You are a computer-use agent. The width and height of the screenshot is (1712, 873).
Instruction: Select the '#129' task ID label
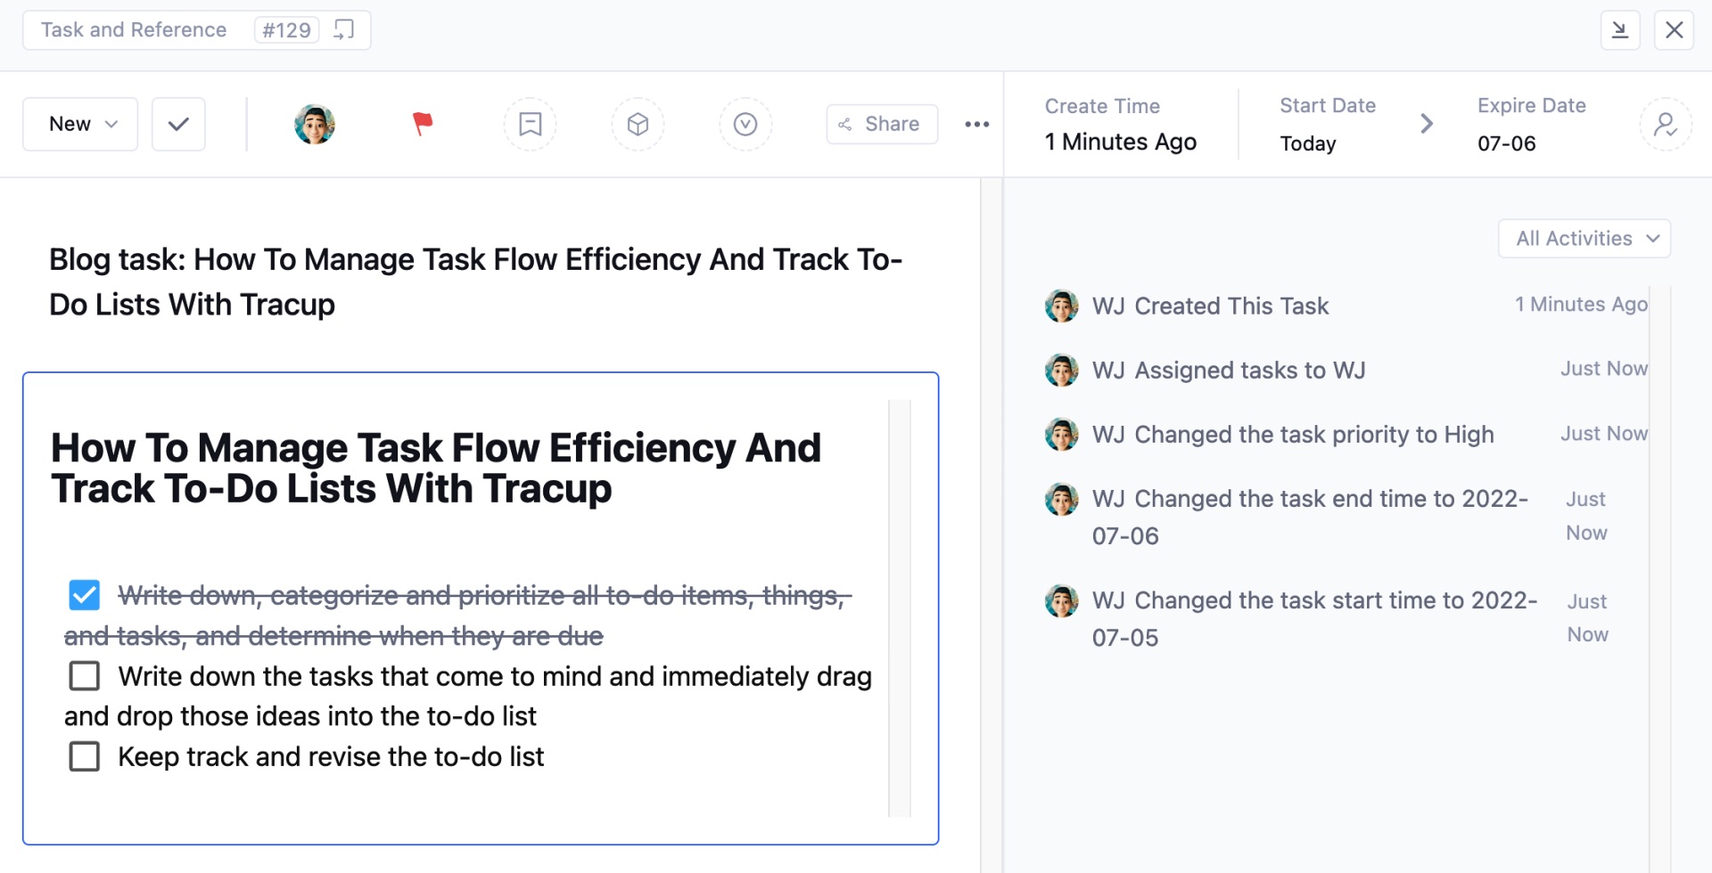coord(285,29)
